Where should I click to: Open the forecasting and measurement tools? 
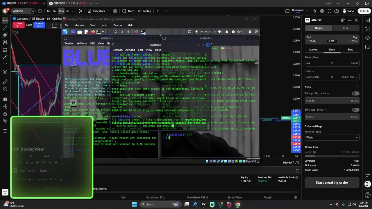point(5,50)
